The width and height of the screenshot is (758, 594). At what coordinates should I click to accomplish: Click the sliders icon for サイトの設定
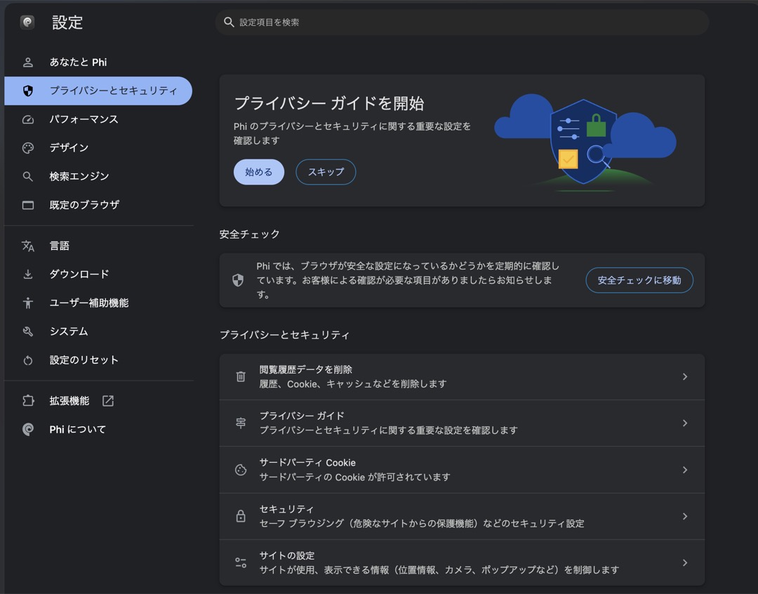241,562
